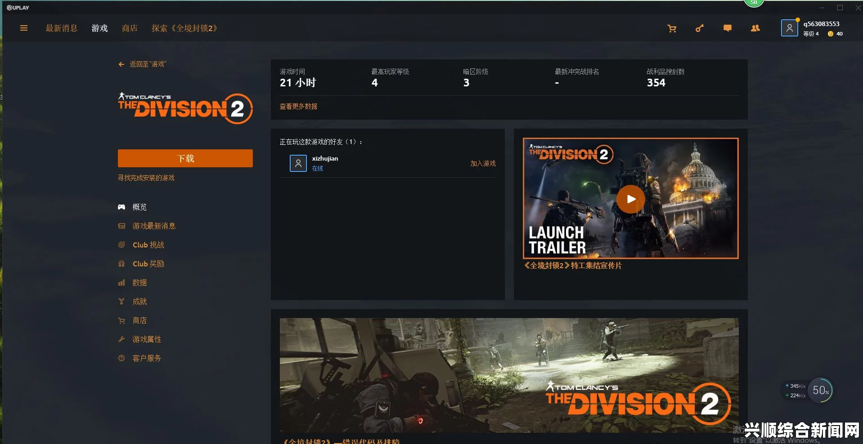The width and height of the screenshot is (863, 444).
Task: Click the customer support question icon
Action: click(121, 358)
